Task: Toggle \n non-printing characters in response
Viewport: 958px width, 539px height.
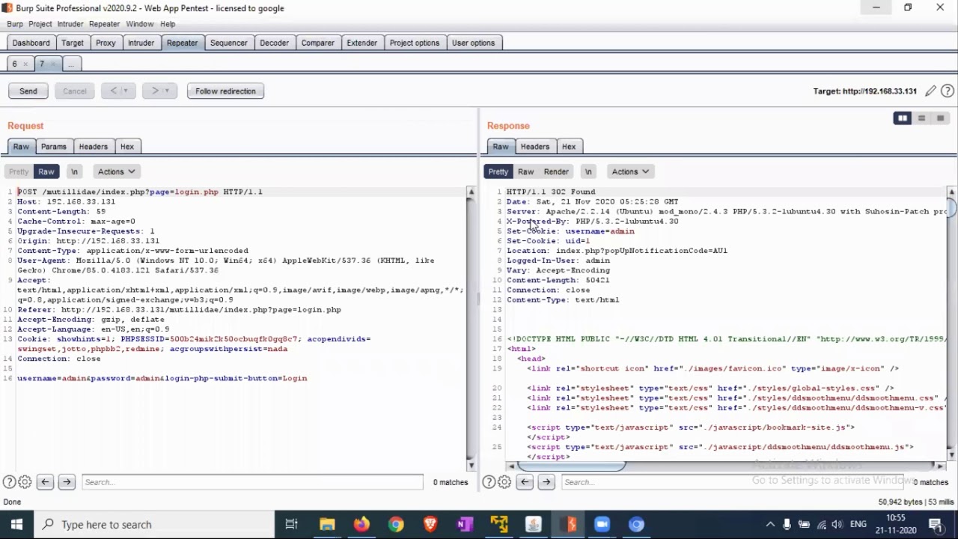Action: pos(588,172)
